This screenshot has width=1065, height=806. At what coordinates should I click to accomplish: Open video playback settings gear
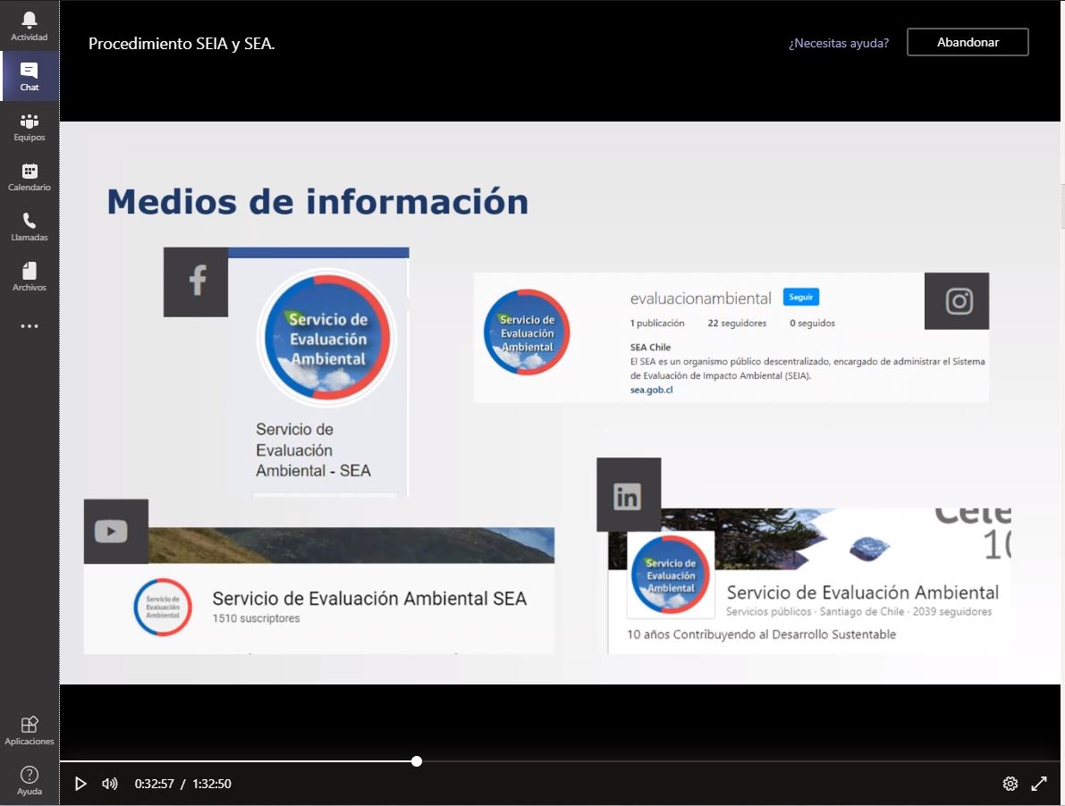tap(1010, 784)
